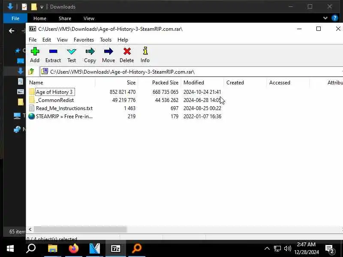Click the Windows Start button

point(10,248)
